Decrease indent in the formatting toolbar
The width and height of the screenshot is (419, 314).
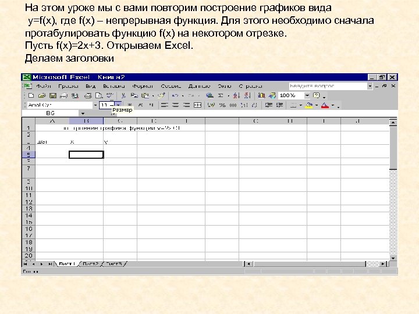(268, 105)
